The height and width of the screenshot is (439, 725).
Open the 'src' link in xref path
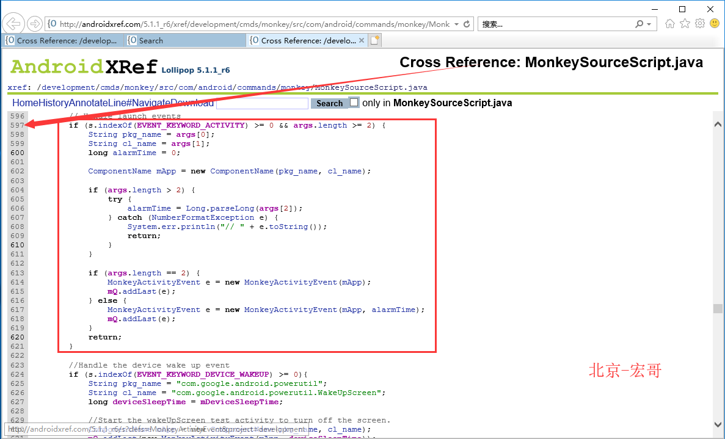click(167, 87)
